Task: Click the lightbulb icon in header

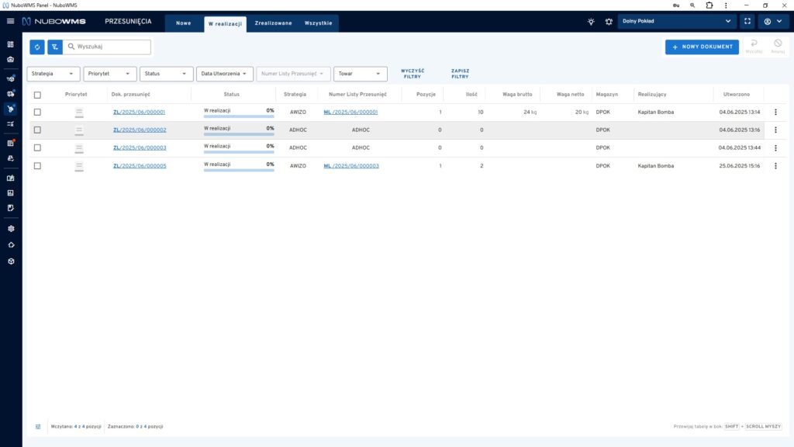Action: (x=591, y=22)
